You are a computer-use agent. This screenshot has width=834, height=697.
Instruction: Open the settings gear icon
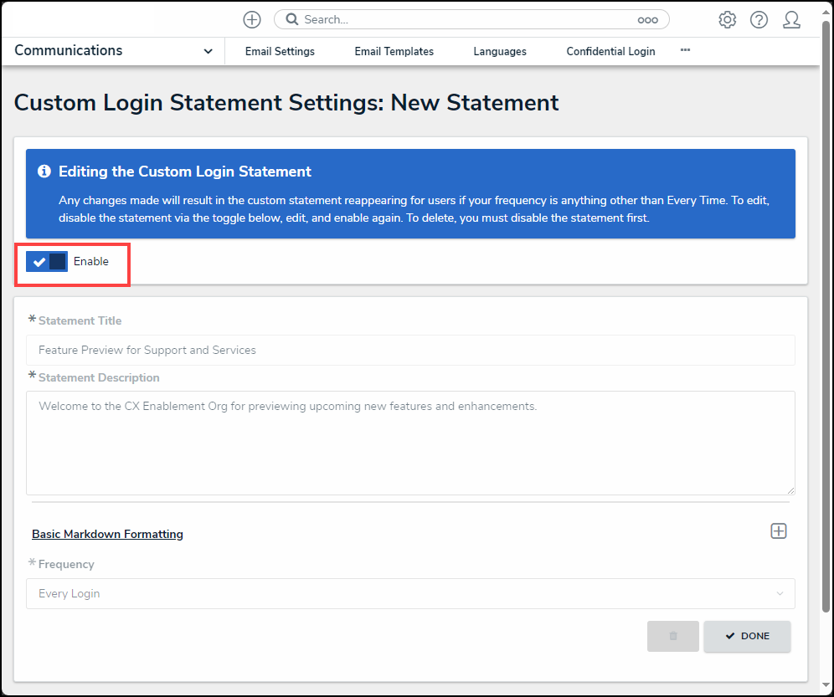click(x=727, y=20)
